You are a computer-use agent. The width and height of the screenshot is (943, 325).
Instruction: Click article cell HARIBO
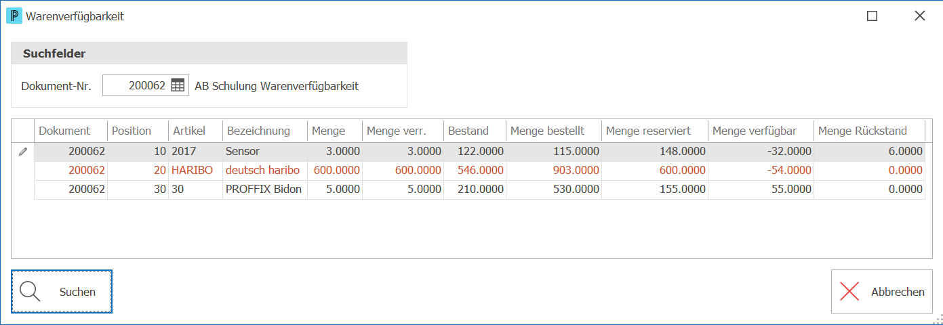tap(196, 171)
